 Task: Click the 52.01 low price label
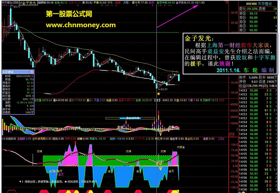pyautogui.click(x=164, y=89)
